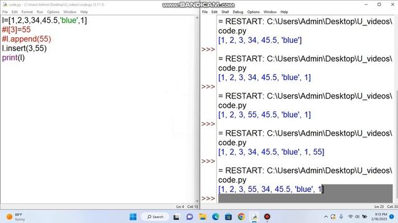
Task: Maximize the IDLE Shell window
Action: [379, 4]
